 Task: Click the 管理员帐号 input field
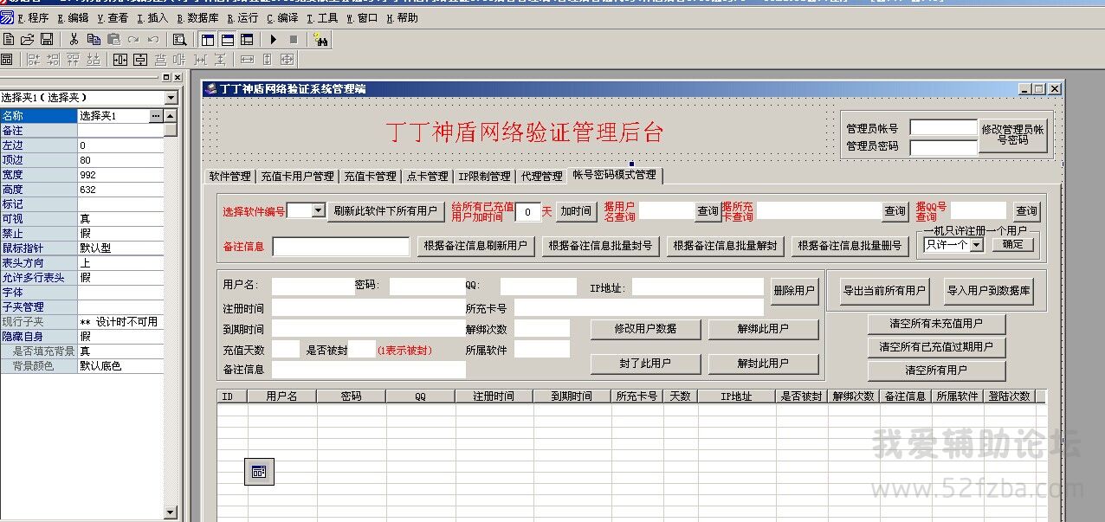point(943,128)
